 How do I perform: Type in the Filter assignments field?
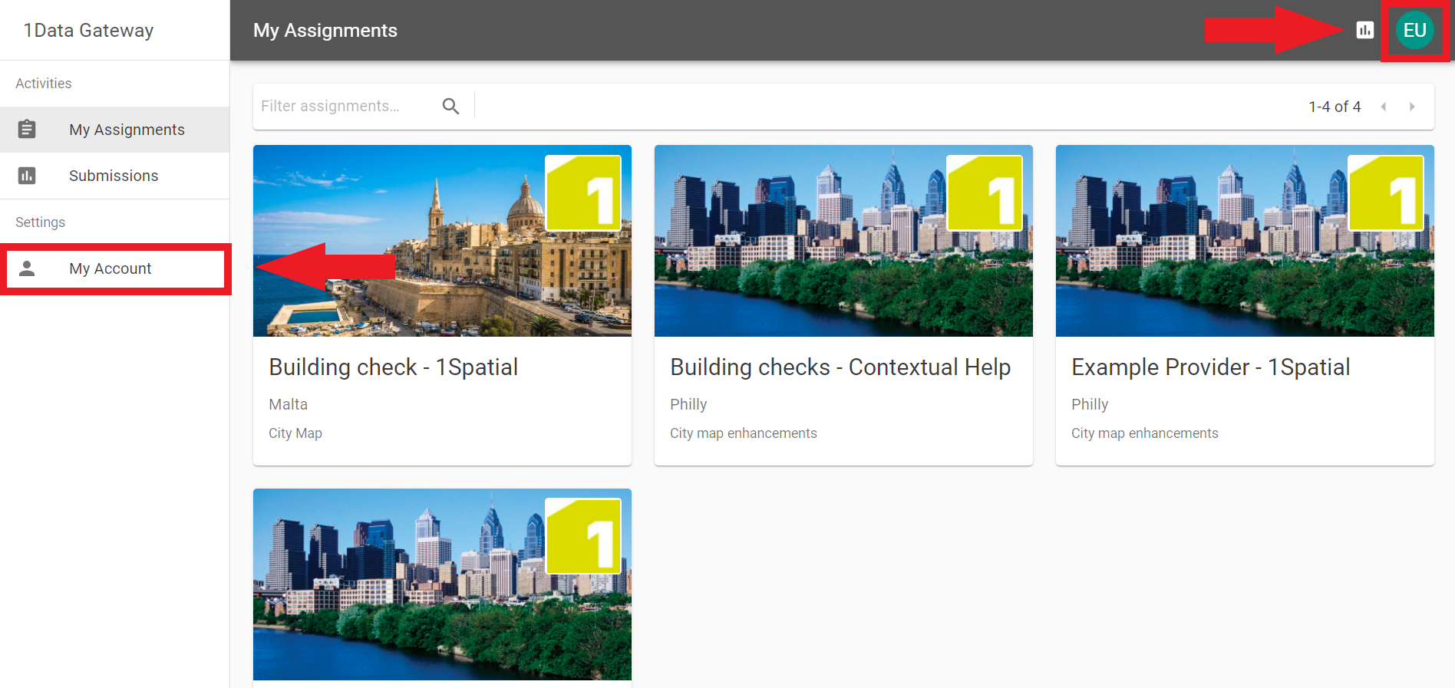345,107
